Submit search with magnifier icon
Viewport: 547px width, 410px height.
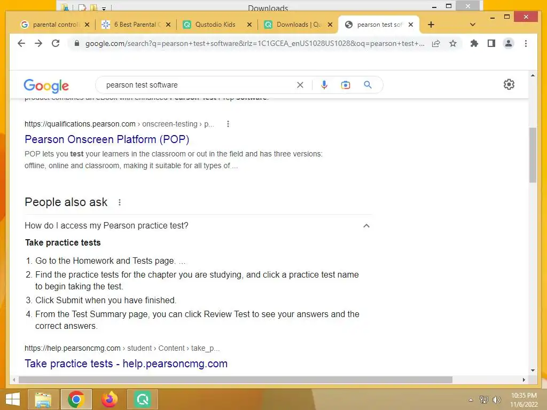(368, 85)
